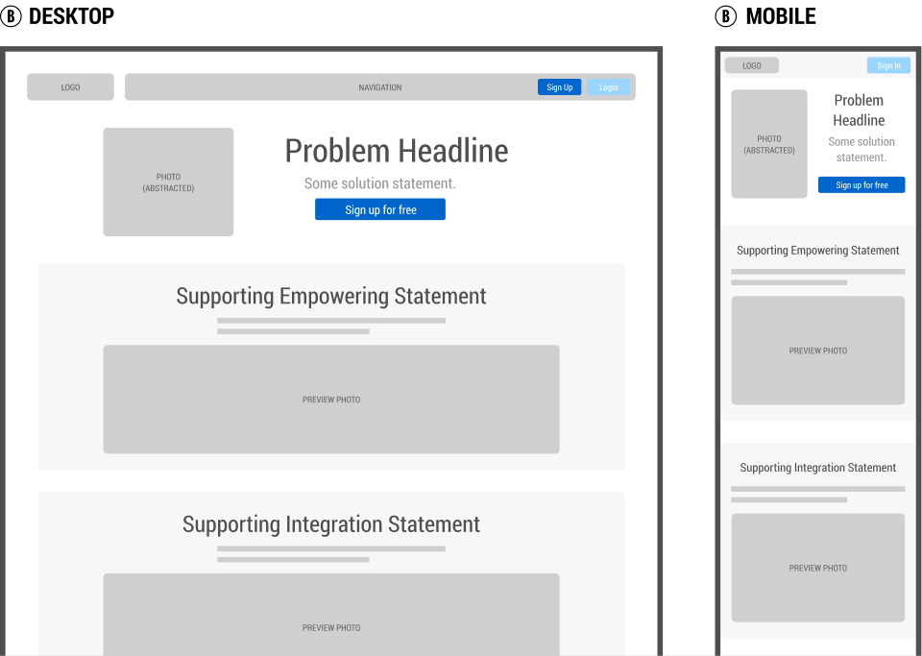This screenshot has height=656, width=922.
Task: Click the desktop 'Supporting Integration Statement' heading
Action: coord(330,524)
